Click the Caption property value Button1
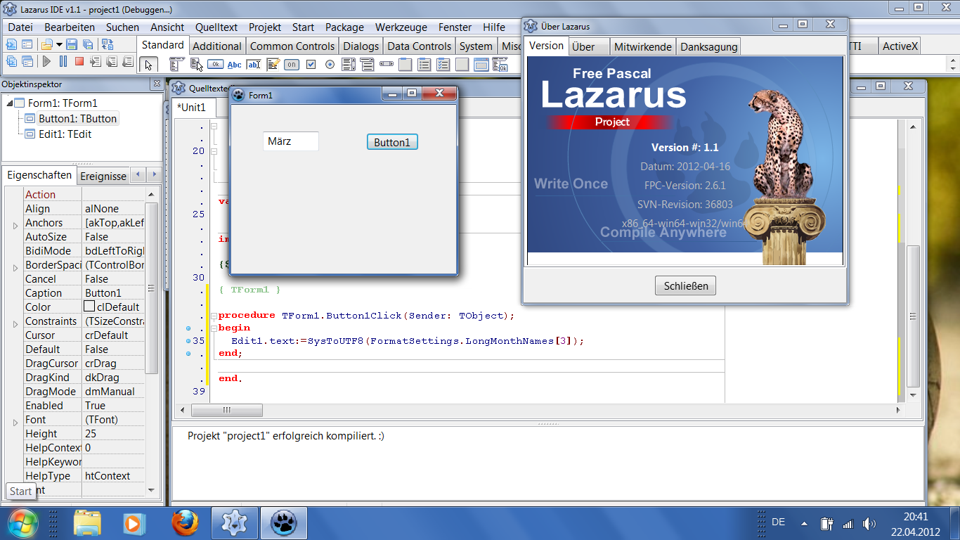Image resolution: width=960 pixels, height=540 pixels. [x=113, y=292]
